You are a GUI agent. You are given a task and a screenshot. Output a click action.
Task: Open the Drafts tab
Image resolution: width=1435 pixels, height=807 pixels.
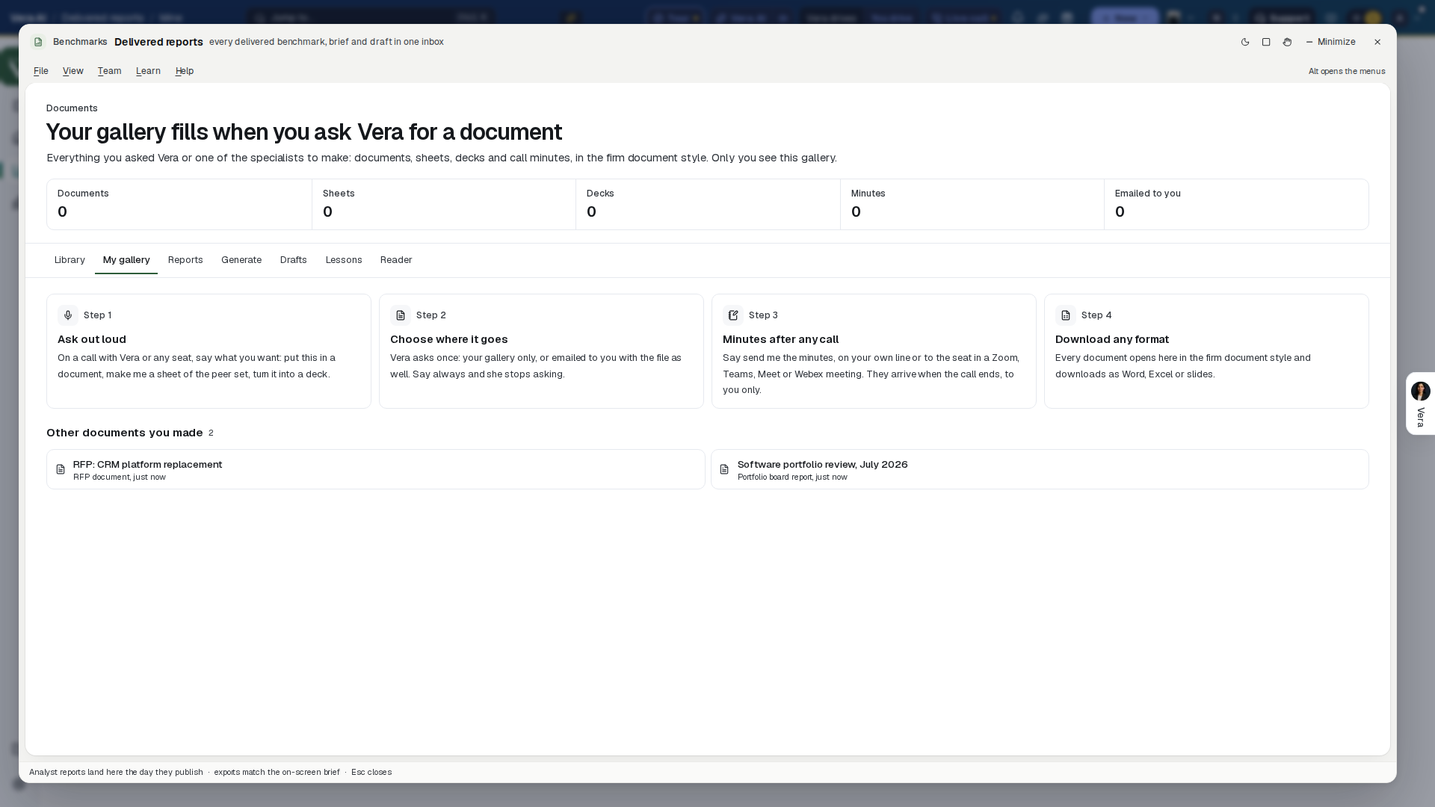tap(294, 260)
